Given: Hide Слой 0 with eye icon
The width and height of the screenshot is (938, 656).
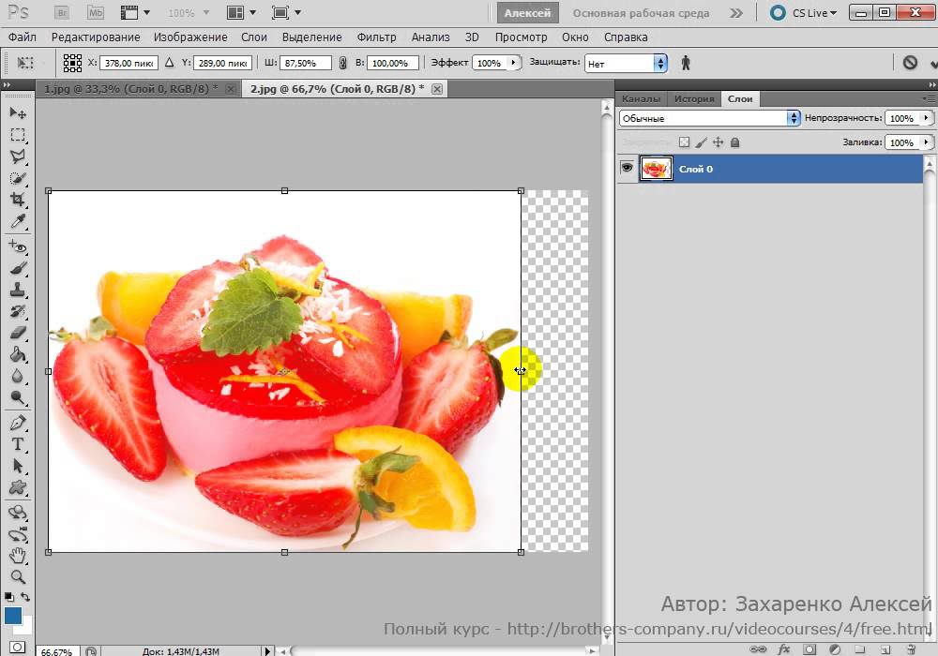Looking at the screenshot, I should (627, 168).
